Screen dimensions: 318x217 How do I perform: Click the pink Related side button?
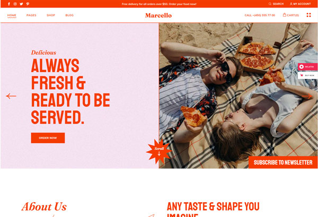pos(307,67)
